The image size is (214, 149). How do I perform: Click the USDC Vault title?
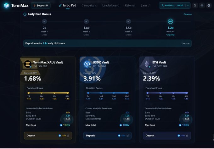coord(101,63)
